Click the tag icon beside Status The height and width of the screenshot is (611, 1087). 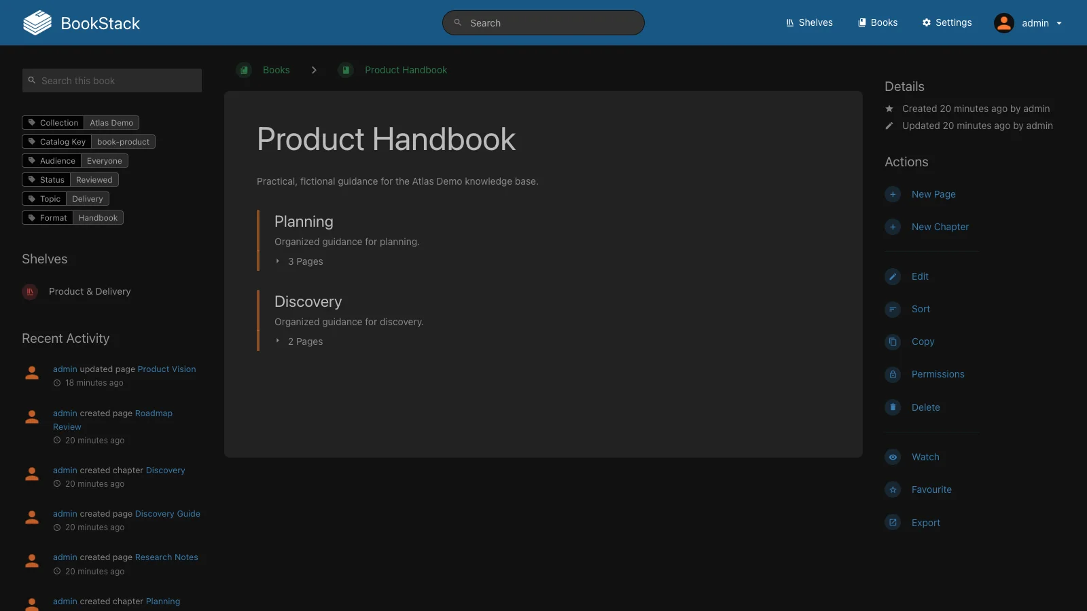31,180
